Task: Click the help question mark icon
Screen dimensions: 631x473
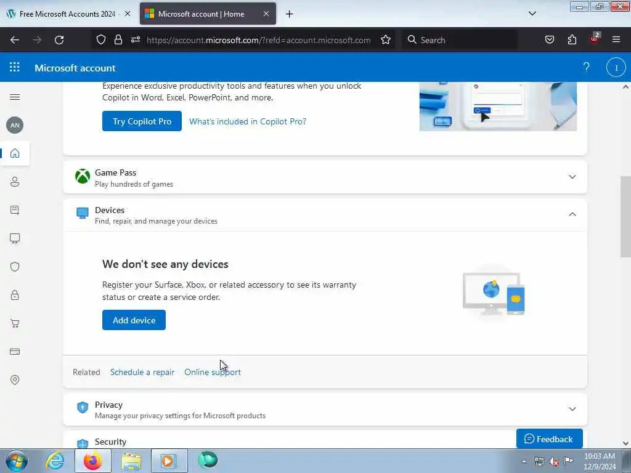Action: [x=587, y=67]
